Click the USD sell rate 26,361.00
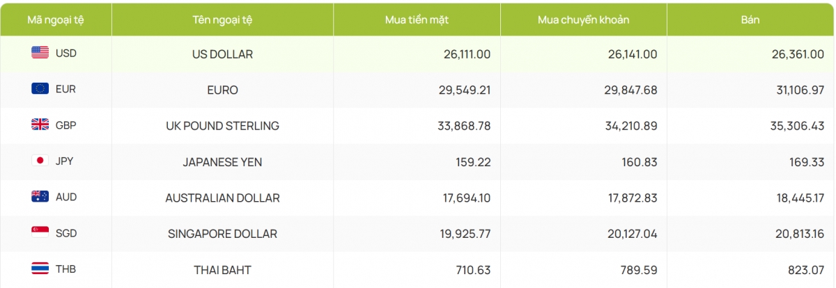This screenshot has width=836, height=288. [798, 54]
